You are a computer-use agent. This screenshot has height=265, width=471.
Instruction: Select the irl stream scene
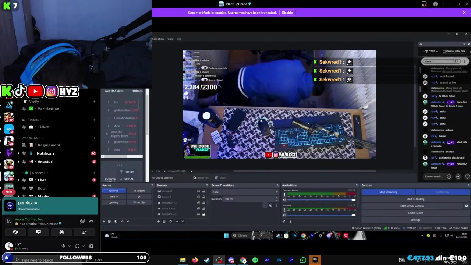coord(139,191)
